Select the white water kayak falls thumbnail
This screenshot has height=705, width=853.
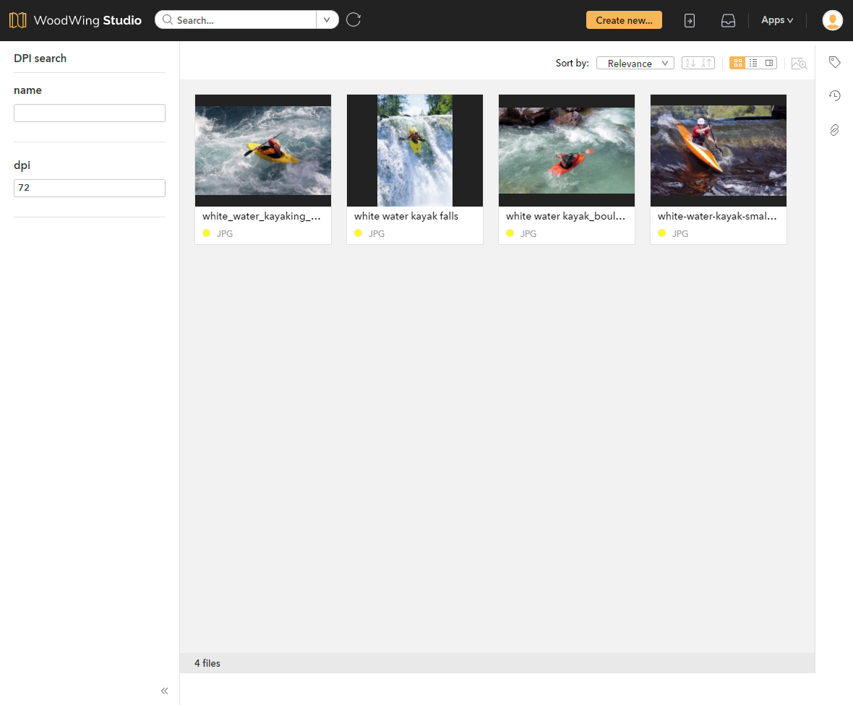point(414,150)
